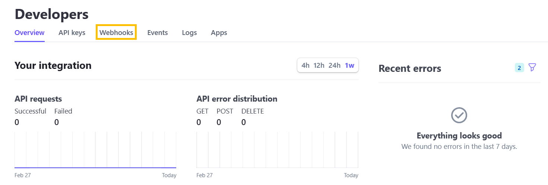Click the DELETE error count
This screenshot has width=548, height=185.
(x=244, y=122)
